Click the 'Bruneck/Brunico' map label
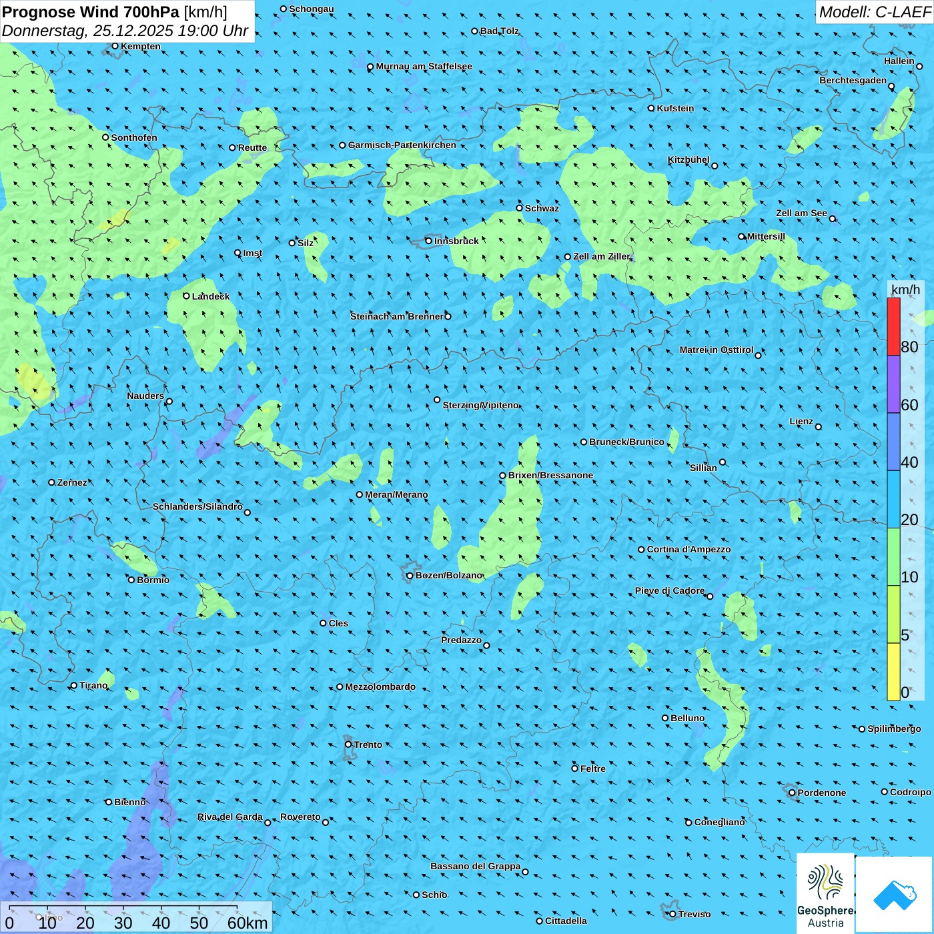Screen dimensions: 934x934 point(626,442)
